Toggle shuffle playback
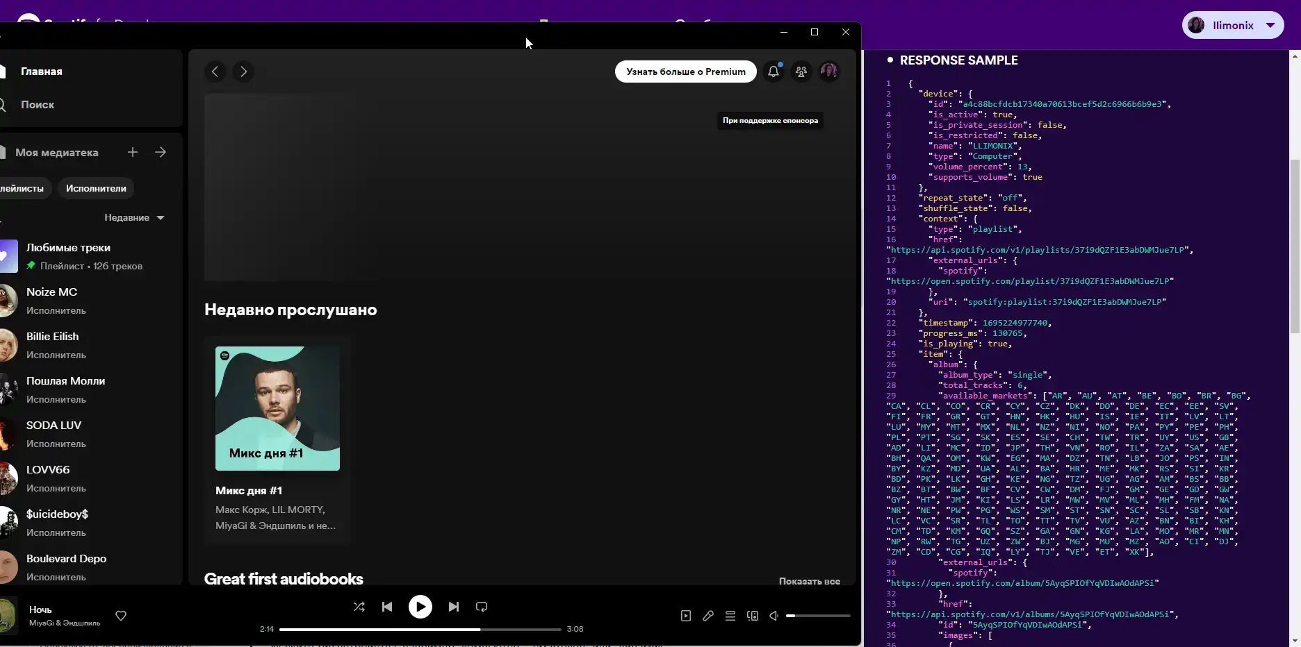The height and width of the screenshot is (647, 1301). (x=359, y=607)
